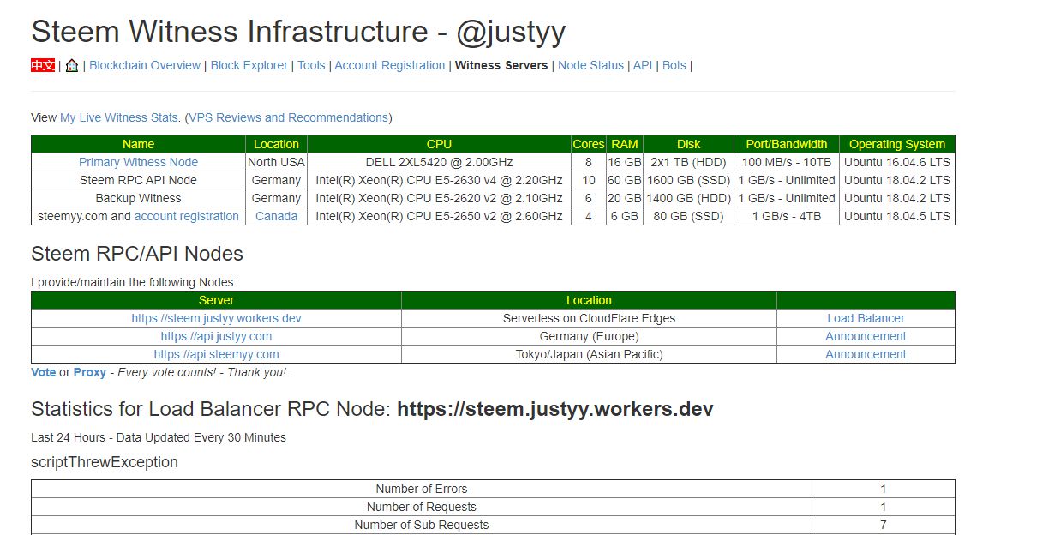Open the Bots nav link
This screenshot has width=1043, height=535.
tap(674, 65)
